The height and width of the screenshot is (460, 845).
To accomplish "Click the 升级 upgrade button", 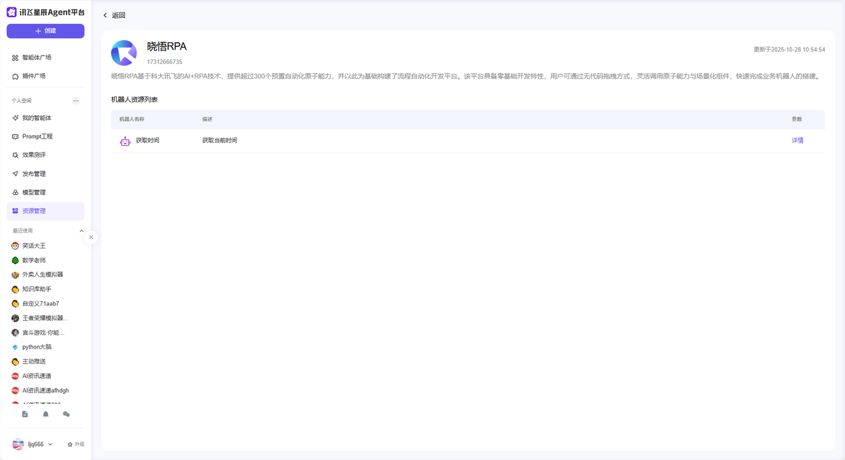I will point(76,444).
